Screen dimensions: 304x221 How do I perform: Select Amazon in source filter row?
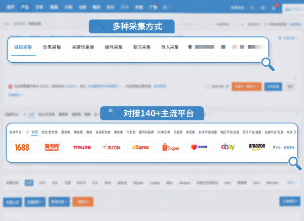click(x=184, y=183)
